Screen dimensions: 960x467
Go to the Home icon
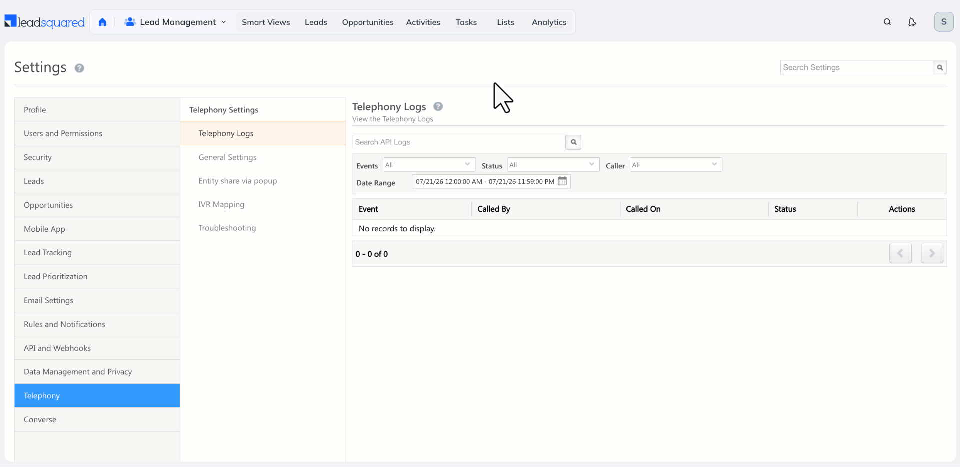click(x=102, y=22)
